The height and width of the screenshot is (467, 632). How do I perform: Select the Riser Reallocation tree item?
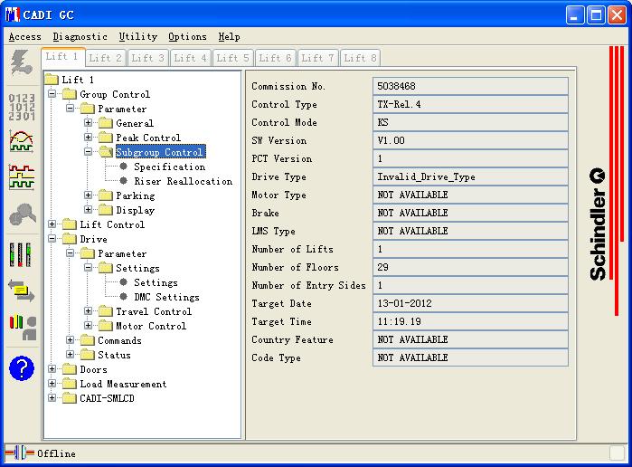pos(184,181)
